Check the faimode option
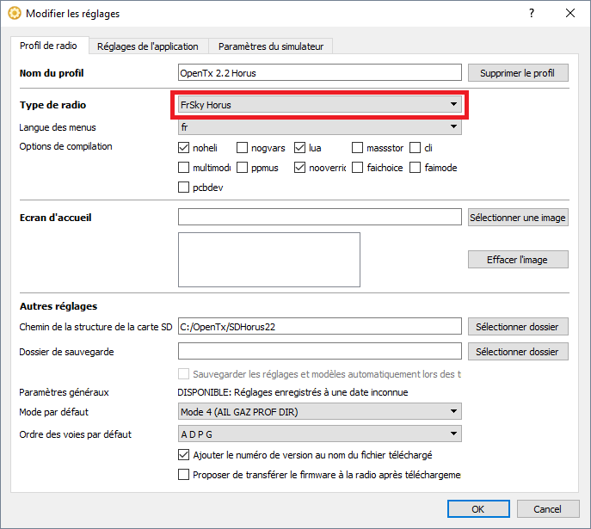591x529 pixels. [x=415, y=167]
